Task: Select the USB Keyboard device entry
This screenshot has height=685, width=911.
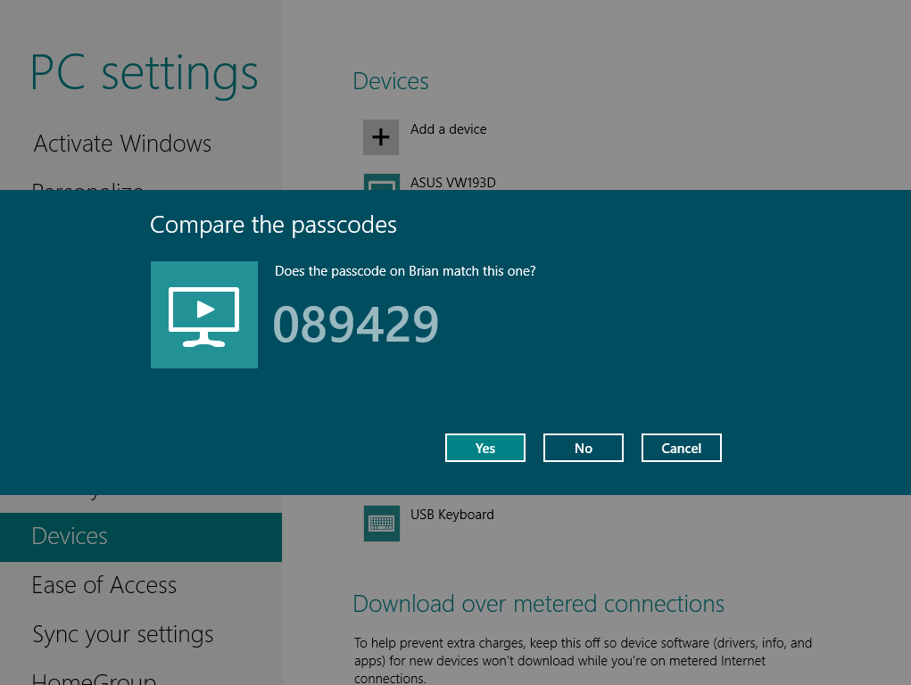Action: pyautogui.click(x=451, y=515)
